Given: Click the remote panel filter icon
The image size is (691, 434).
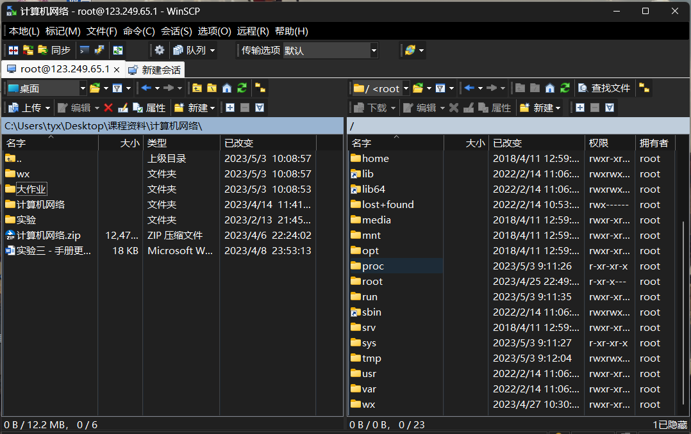Looking at the screenshot, I should (440, 88).
